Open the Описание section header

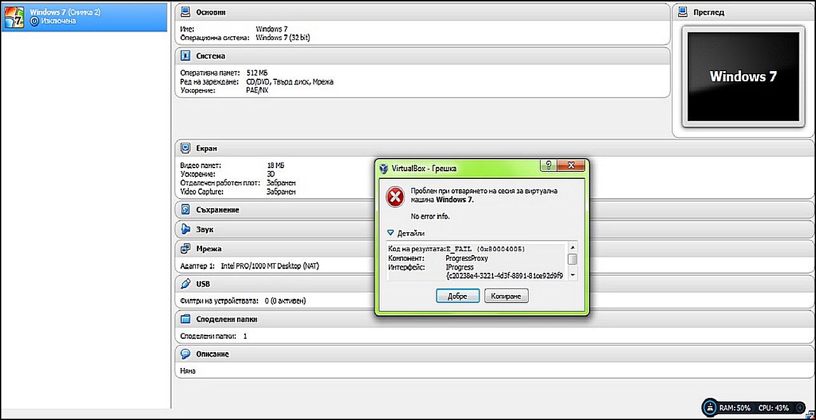pos(494,354)
